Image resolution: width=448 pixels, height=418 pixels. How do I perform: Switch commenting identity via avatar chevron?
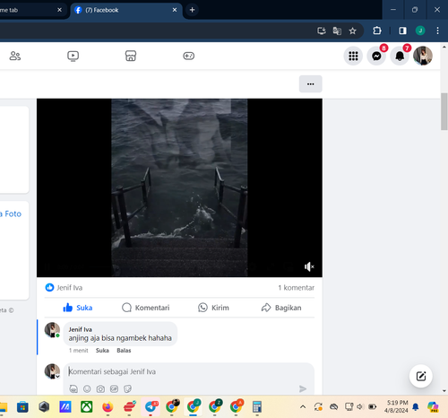point(57,377)
